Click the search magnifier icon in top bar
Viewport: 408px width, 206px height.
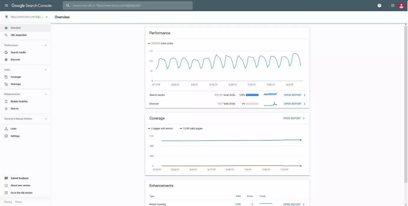tap(68, 5)
